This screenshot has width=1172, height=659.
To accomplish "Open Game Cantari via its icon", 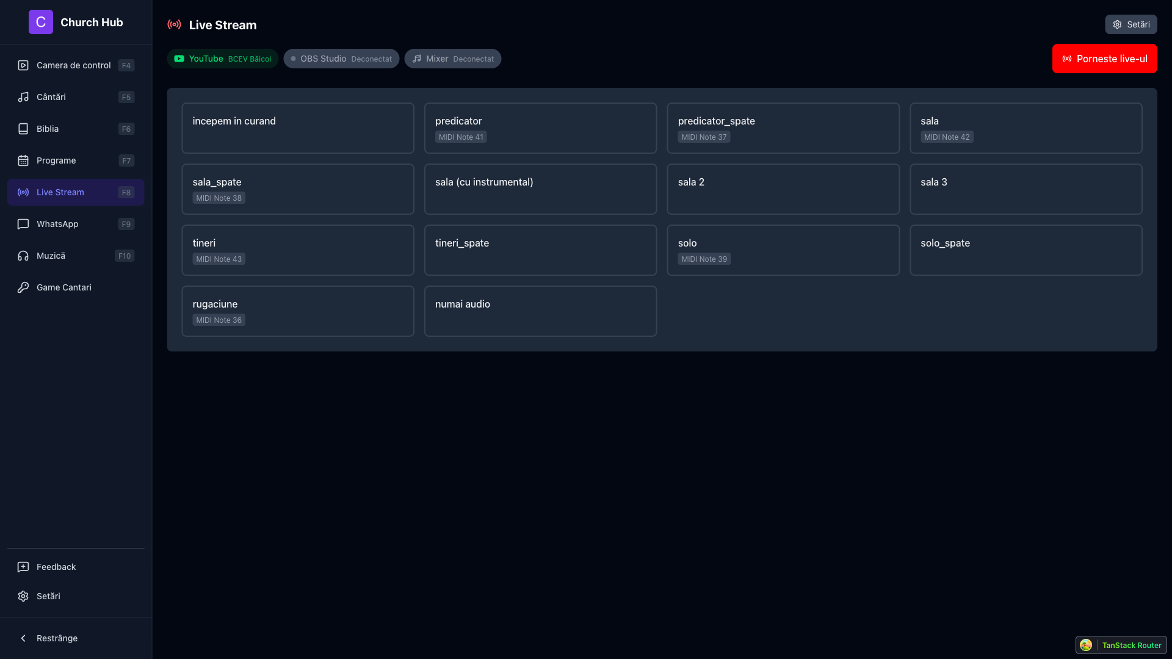I will coord(23,287).
